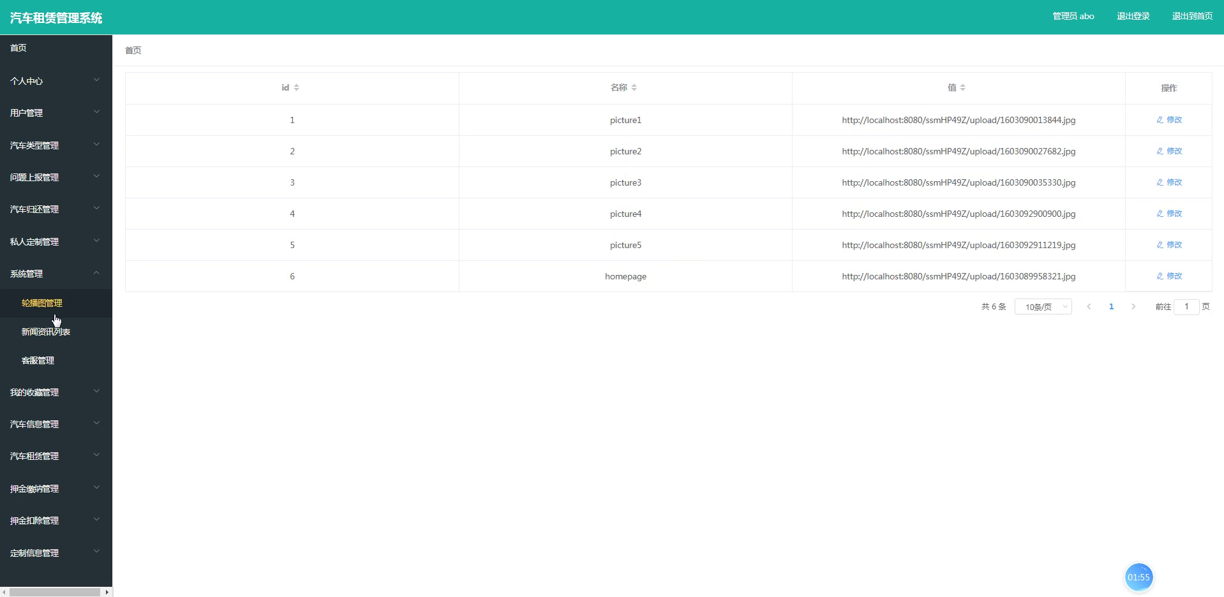Click the 汽车租赁管理系统 title

56,18
